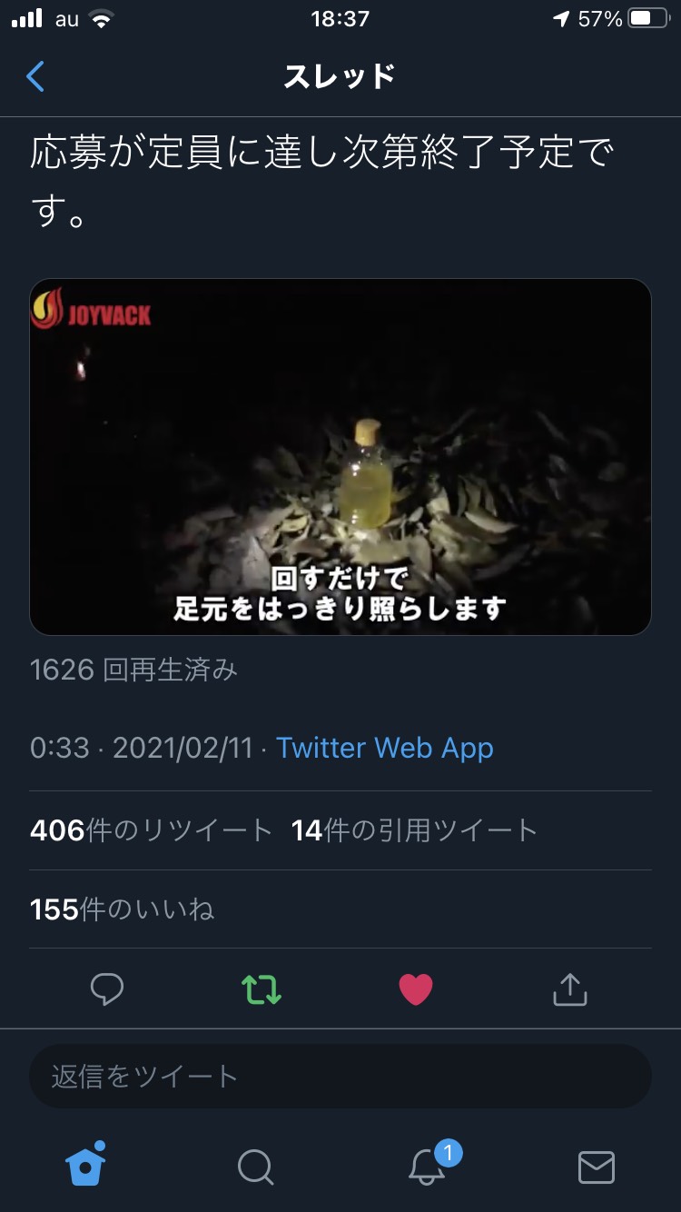Tap the スレッド header title
This screenshot has width=681, height=1212.
(x=340, y=77)
